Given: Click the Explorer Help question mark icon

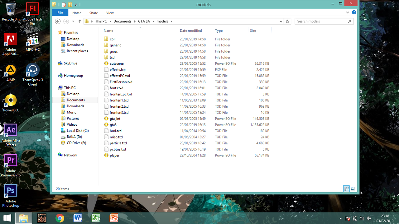Looking at the screenshot, I should [354, 13].
